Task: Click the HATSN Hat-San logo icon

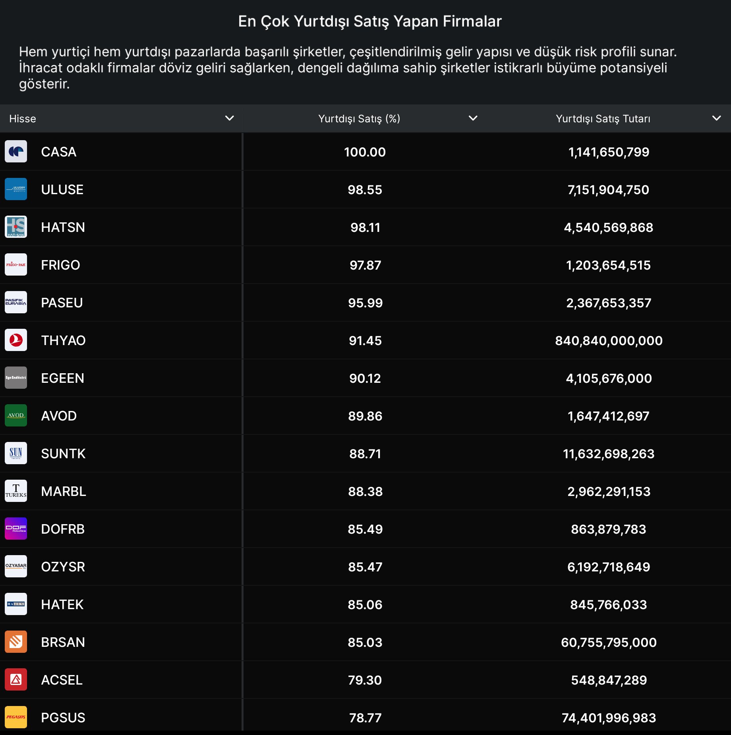Action: pyautogui.click(x=16, y=227)
